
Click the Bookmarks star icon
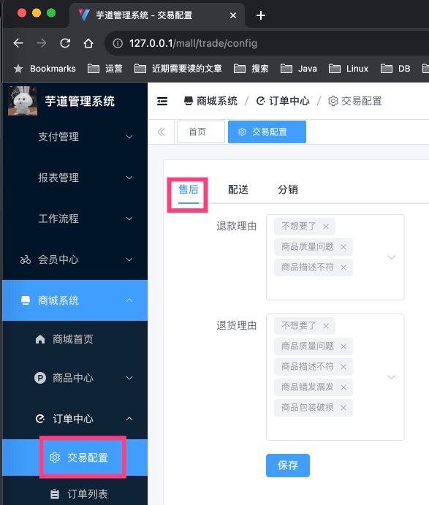tap(18, 69)
